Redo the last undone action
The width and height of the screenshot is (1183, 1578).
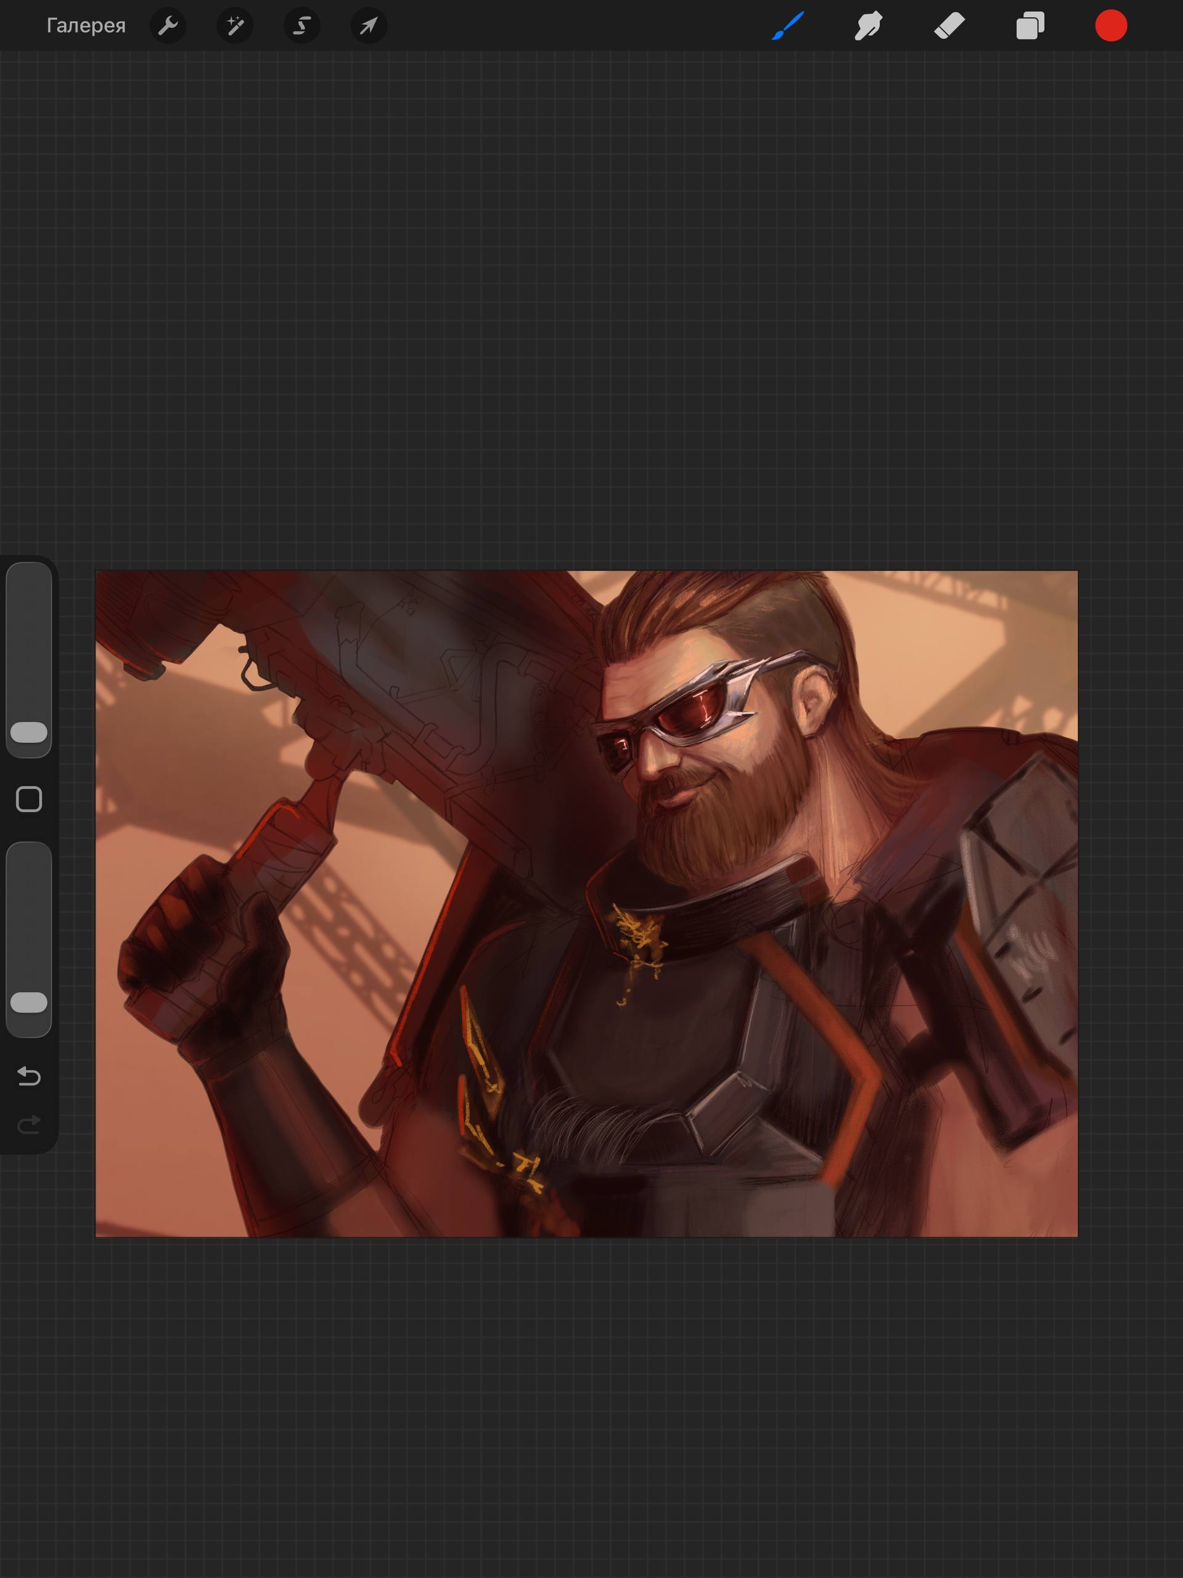(29, 1125)
